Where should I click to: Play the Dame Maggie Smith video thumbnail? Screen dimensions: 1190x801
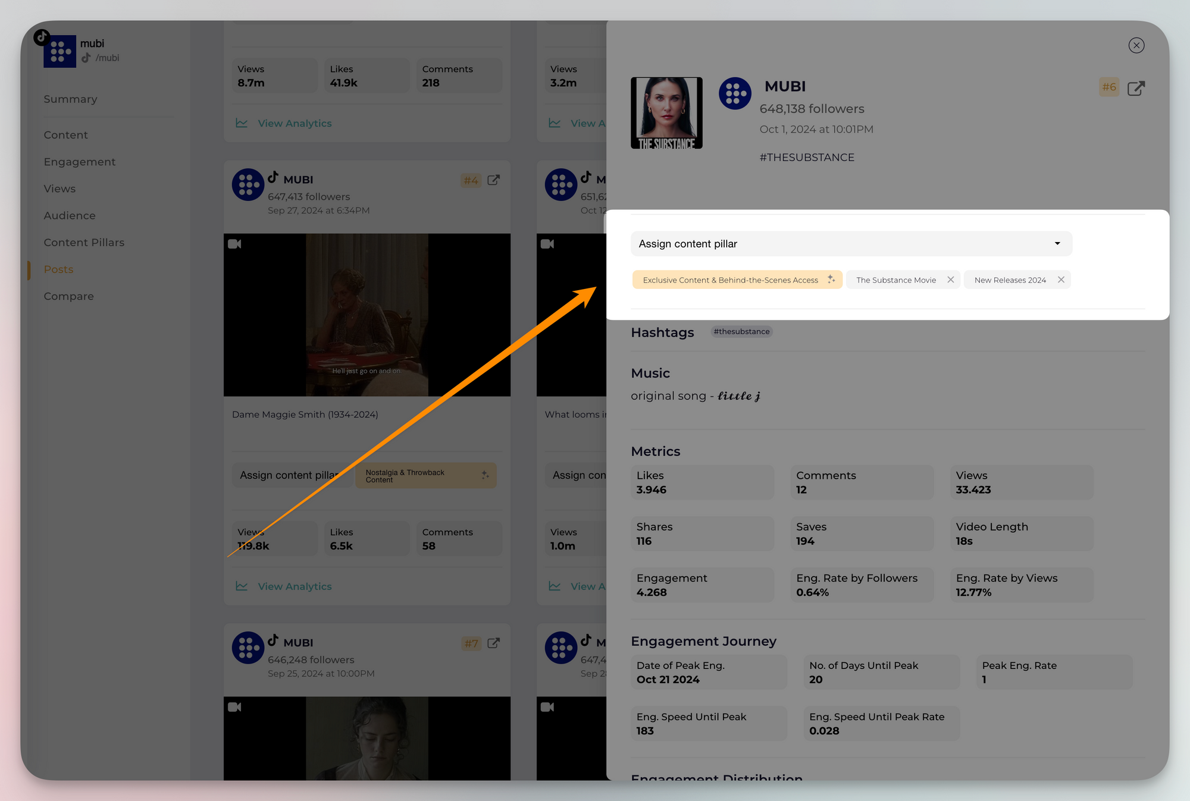[x=367, y=315]
